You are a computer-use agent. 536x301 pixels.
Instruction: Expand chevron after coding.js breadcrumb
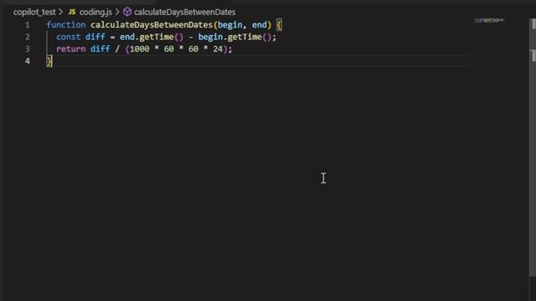click(x=117, y=12)
